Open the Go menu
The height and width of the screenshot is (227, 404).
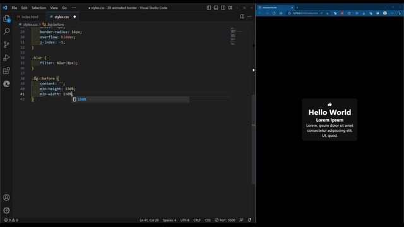64,8
